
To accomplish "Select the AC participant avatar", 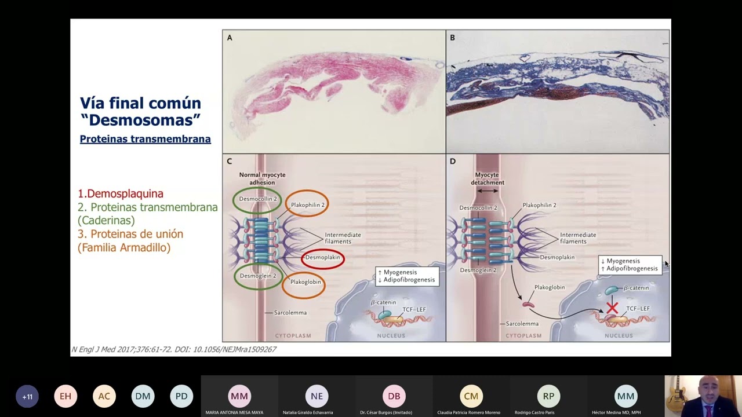I will (104, 396).
